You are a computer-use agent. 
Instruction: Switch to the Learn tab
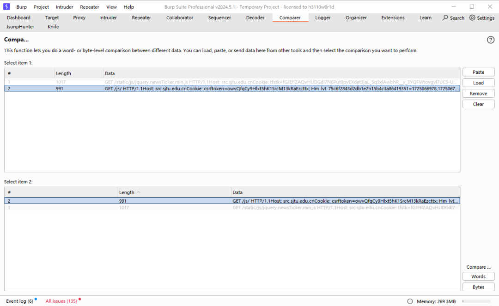click(x=425, y=18)
